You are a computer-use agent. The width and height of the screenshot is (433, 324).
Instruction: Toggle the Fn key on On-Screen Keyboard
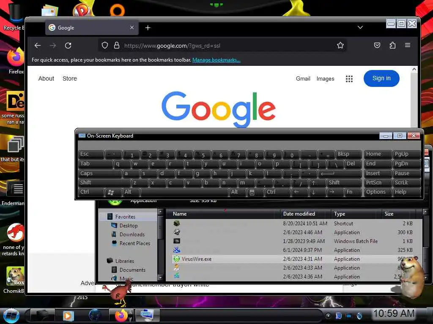tap(353, 192)
